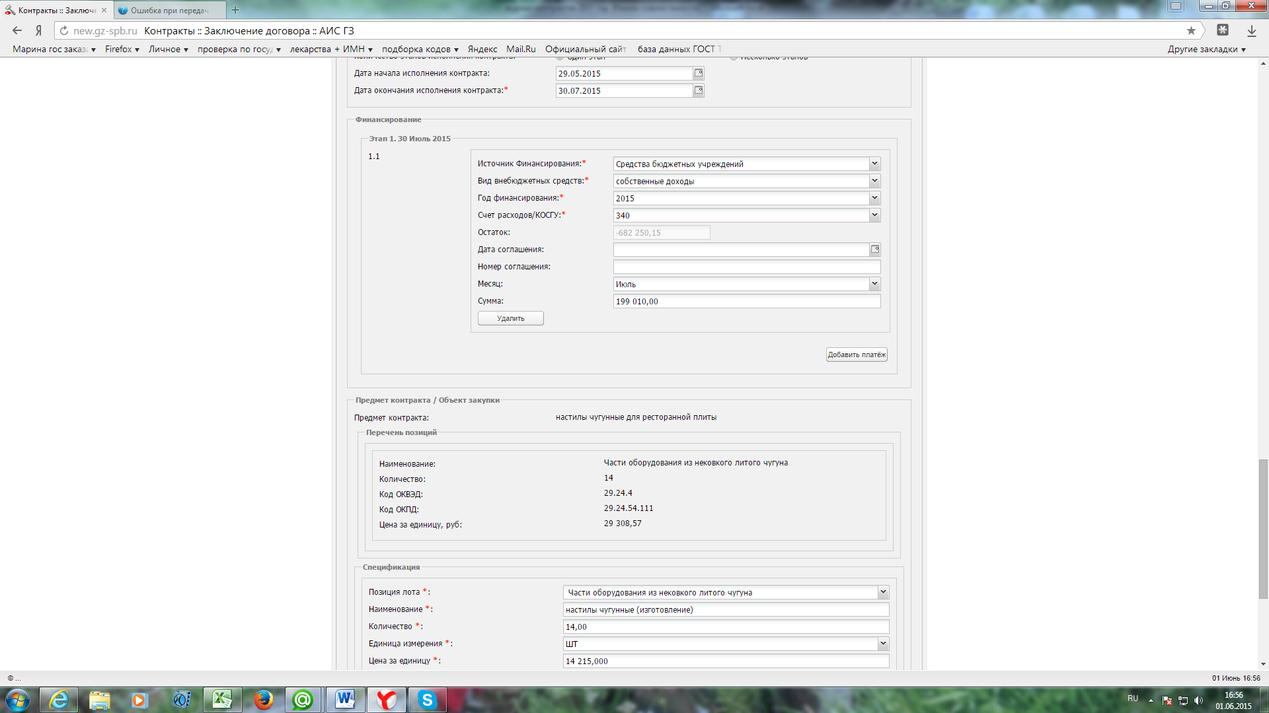Open Excel from the taskbar
1269x713 pixels.
tap(221, 700)
